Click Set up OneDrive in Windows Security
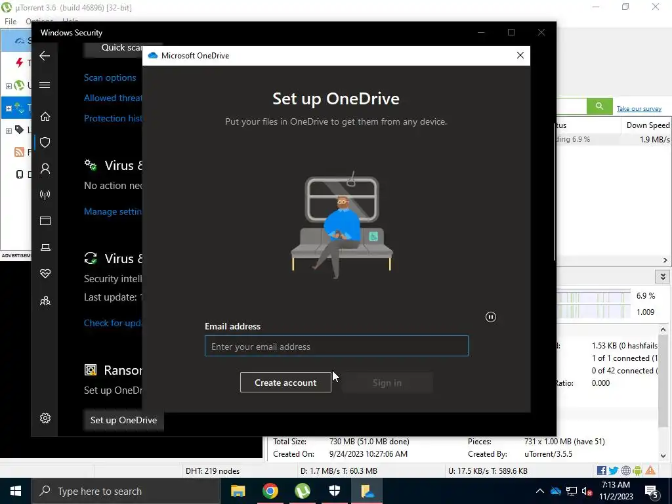672x504 pixels. [123, 420]
